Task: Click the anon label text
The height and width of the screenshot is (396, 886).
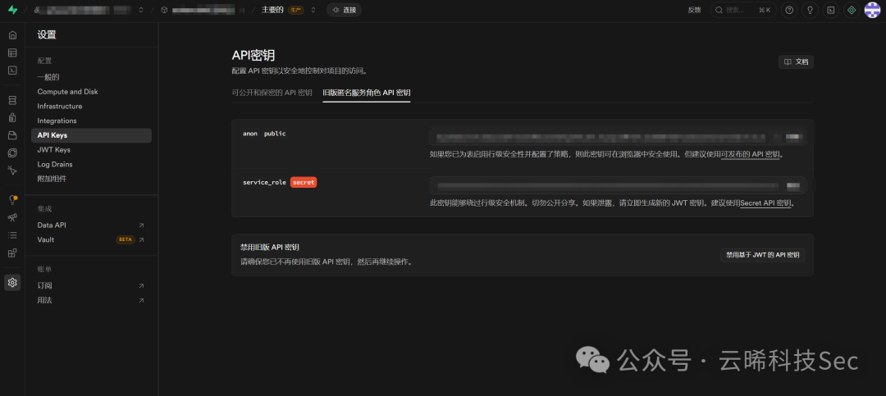Action: click(x=249, y=134)
